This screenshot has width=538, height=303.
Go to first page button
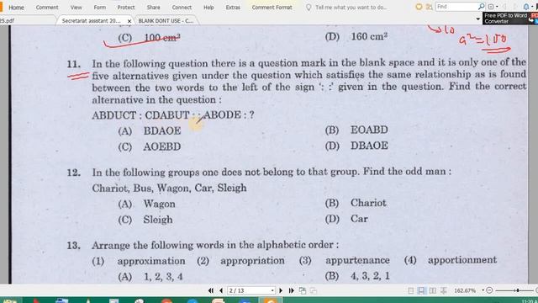coord(211,290)
